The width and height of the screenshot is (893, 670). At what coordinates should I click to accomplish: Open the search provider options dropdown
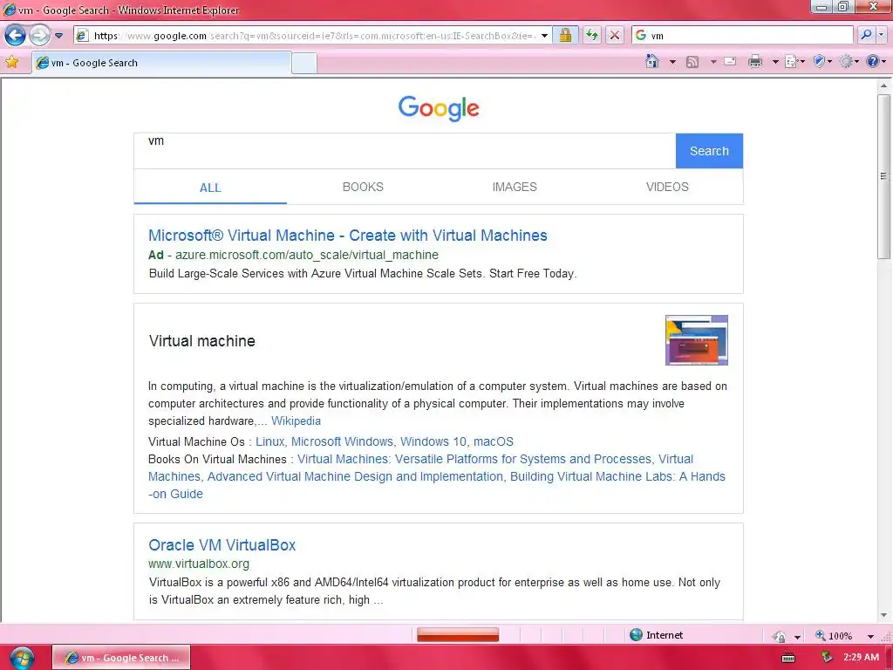[x=881, y=35]
